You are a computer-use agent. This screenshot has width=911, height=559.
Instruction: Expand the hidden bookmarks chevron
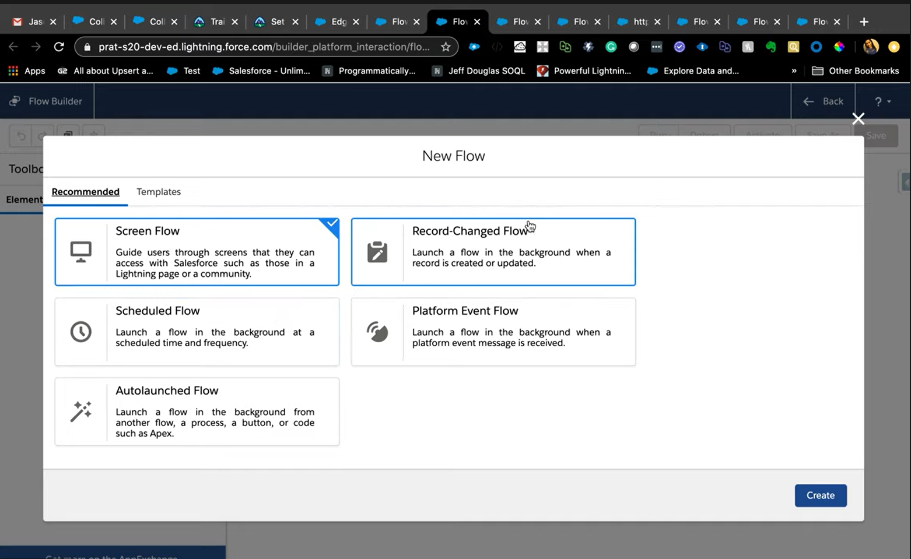point(794,71)
